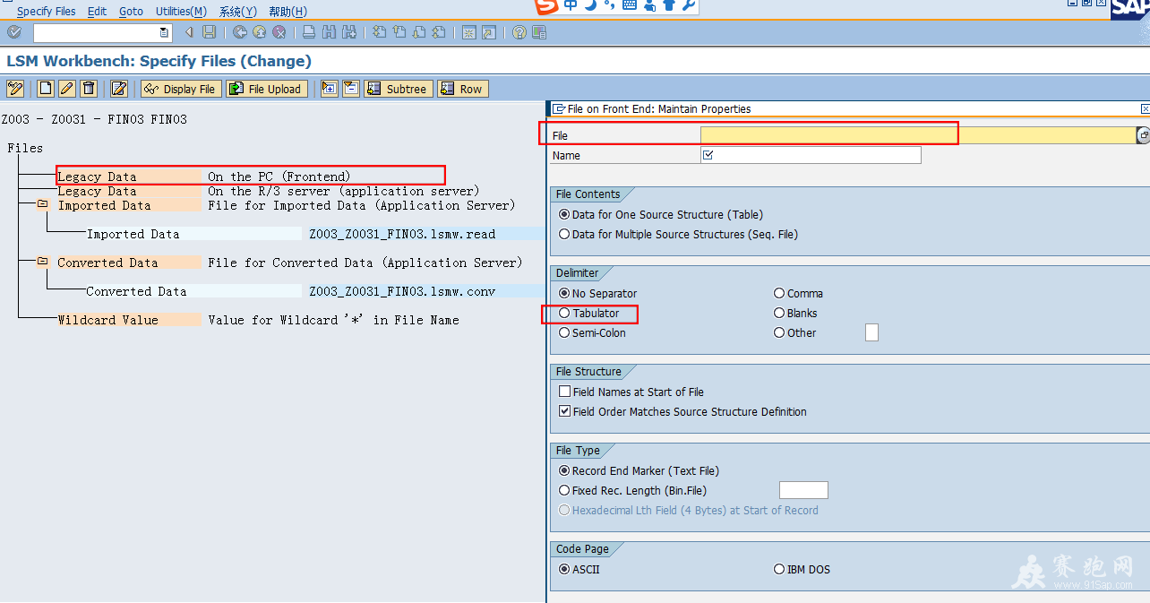This screenshot has height=603, width=1150.
Task: Collapse the Imported Data folder node
Action: 42,204
